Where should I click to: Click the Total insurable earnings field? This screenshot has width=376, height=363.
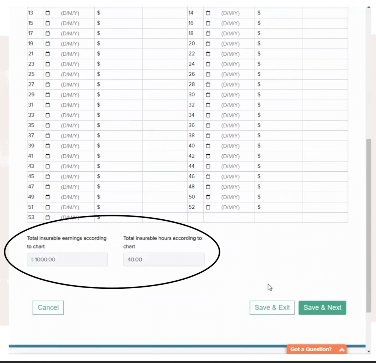tap(67, 260)
